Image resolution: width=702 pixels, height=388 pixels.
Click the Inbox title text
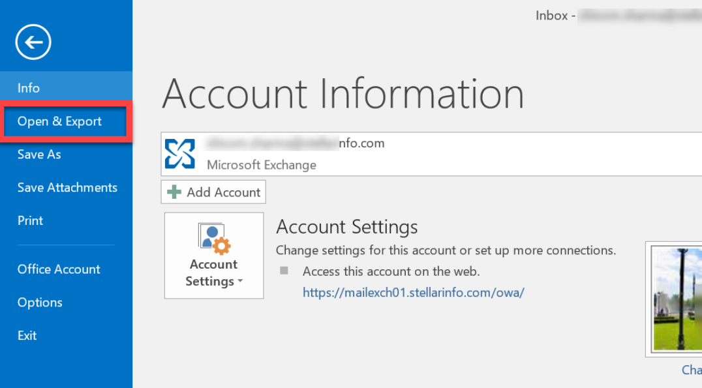(551, 16)
